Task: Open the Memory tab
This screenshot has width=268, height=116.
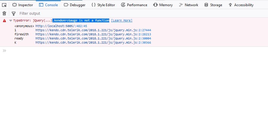Action: click(163, 5)
